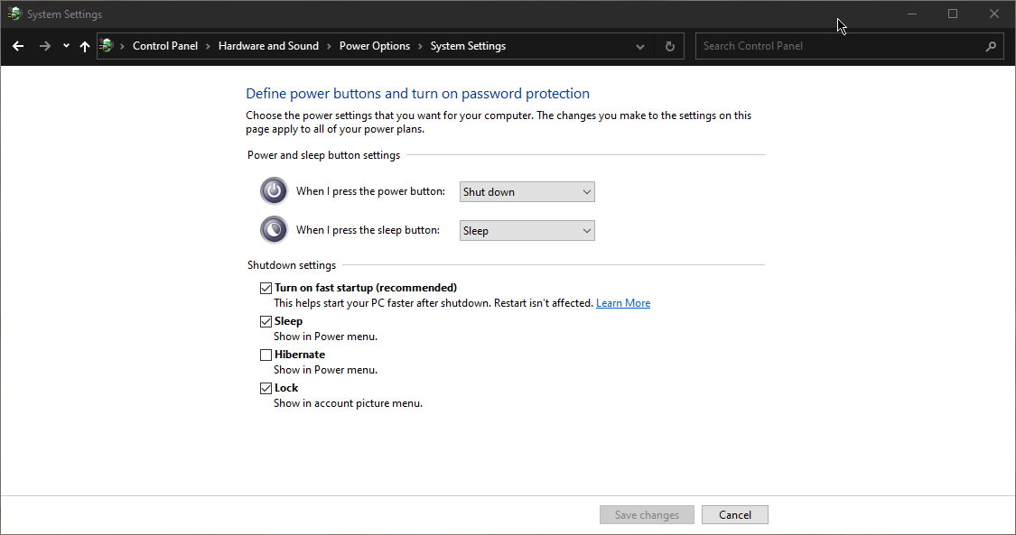Click the Back navigation arrow
This screenshot has height=535, width=1016.
coord(18,46)
